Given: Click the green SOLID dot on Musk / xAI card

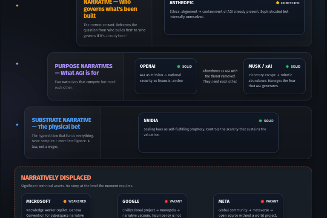Looking at the screenshot, I should (x=287, y=66).
